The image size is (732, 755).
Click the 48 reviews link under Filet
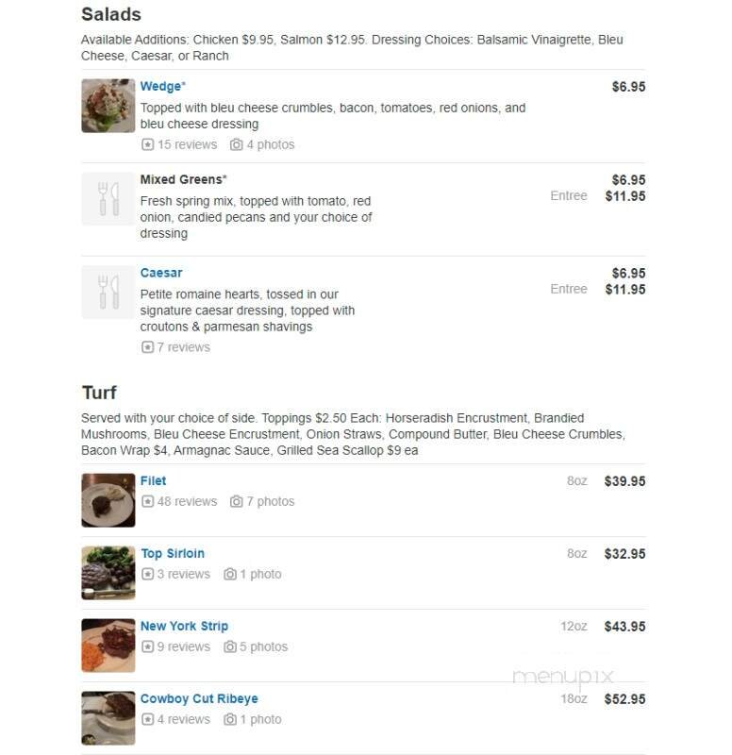point(179,501)
